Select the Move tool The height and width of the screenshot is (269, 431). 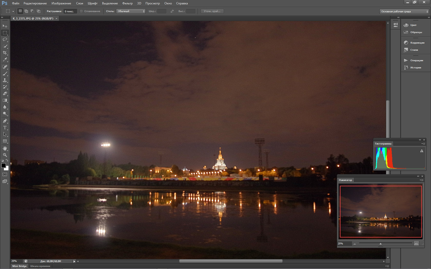coord(5,26)
